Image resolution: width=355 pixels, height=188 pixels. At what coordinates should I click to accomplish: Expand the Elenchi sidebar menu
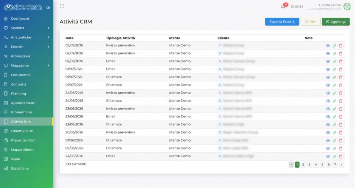[x=26, y=47]
